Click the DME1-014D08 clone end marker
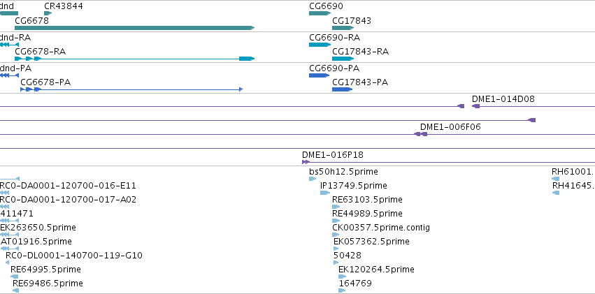The image size is (595, 294). (x=476, y=106)
